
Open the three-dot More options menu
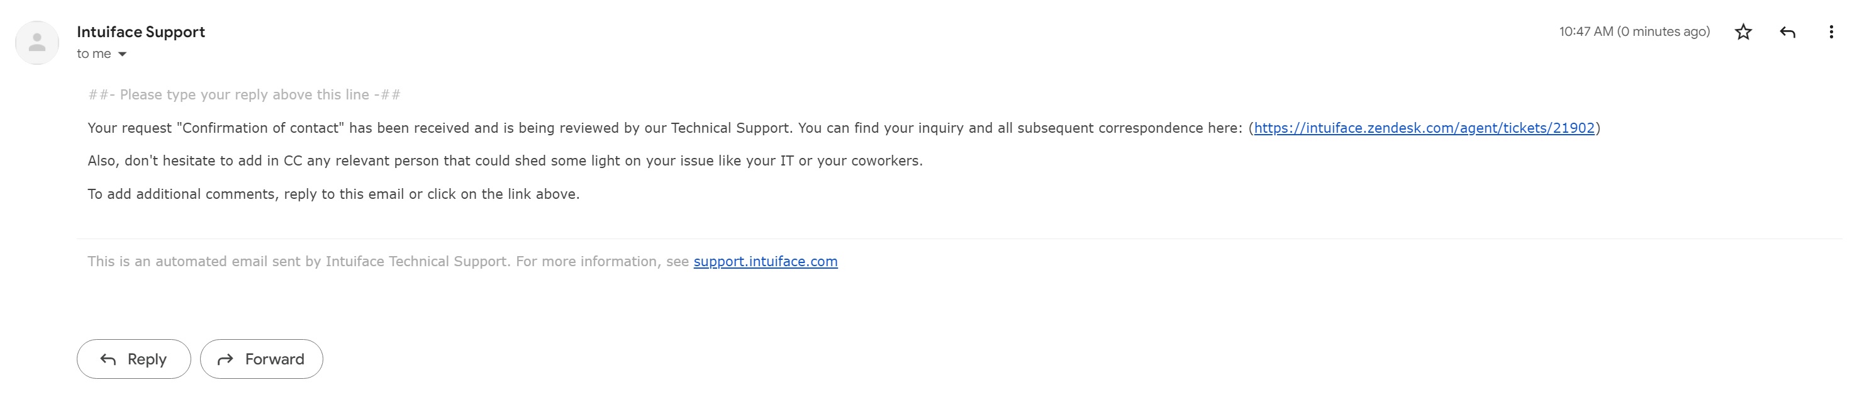[x=1831, y=32]
